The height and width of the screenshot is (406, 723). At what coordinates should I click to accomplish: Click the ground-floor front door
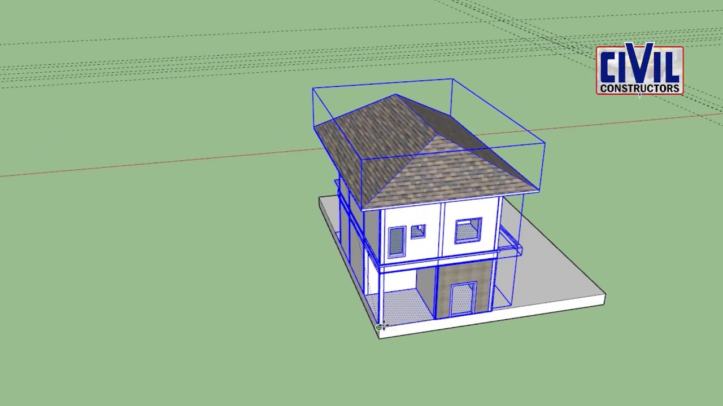[463, 299]
